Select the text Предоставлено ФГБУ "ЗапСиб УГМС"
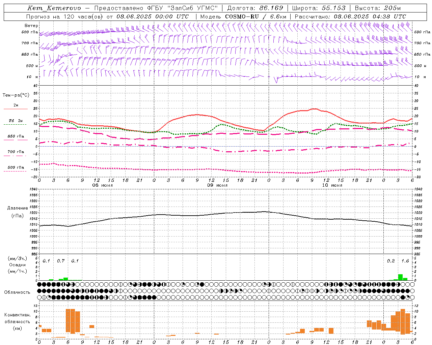 pyautogui.click(x=156, y=8)
